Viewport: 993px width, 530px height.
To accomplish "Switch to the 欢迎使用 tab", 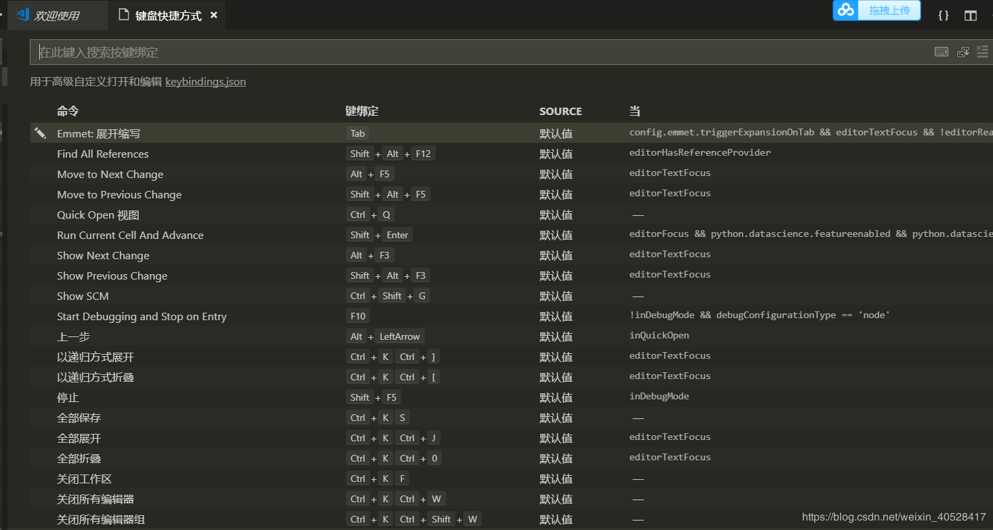I will pyautogui.click(x=57, y=16).
